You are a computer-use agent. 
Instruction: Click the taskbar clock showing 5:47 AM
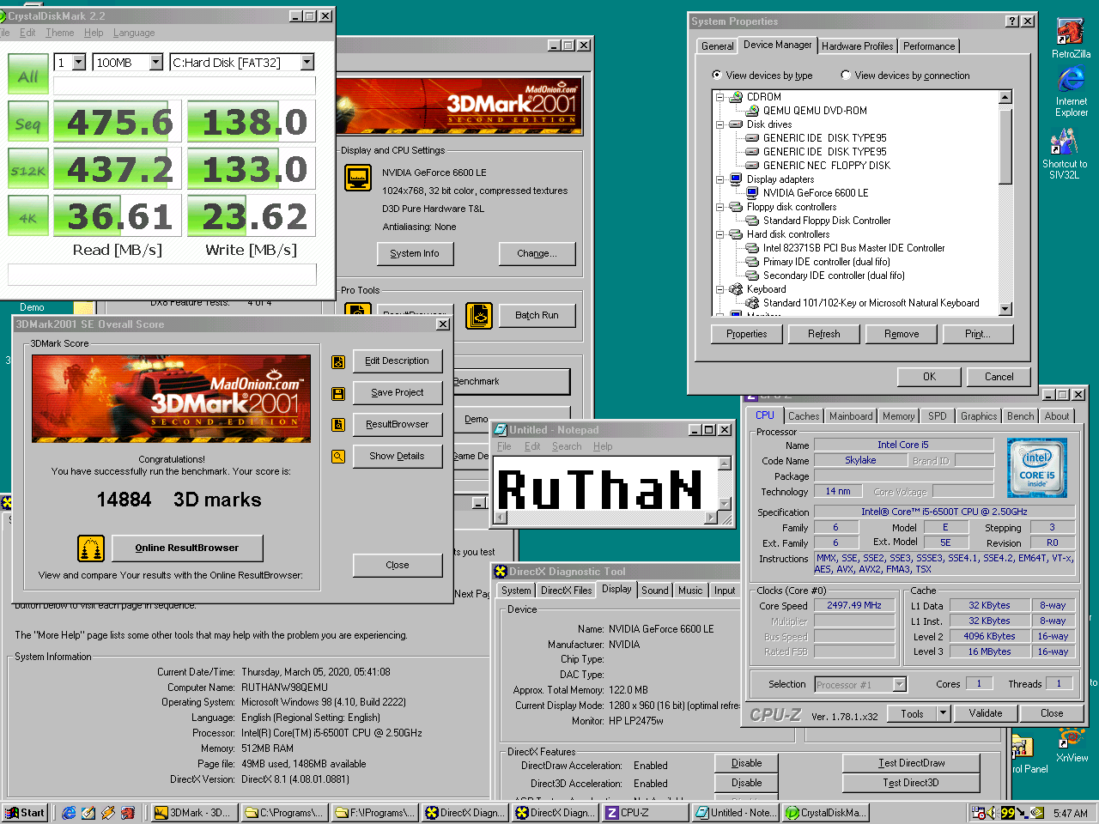click(1070, 813)
